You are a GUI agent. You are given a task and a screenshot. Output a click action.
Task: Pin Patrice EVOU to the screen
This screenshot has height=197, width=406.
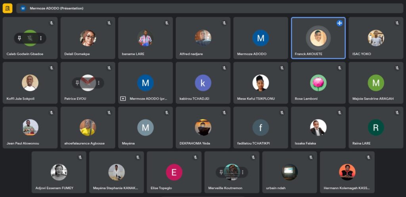[78, 83]
